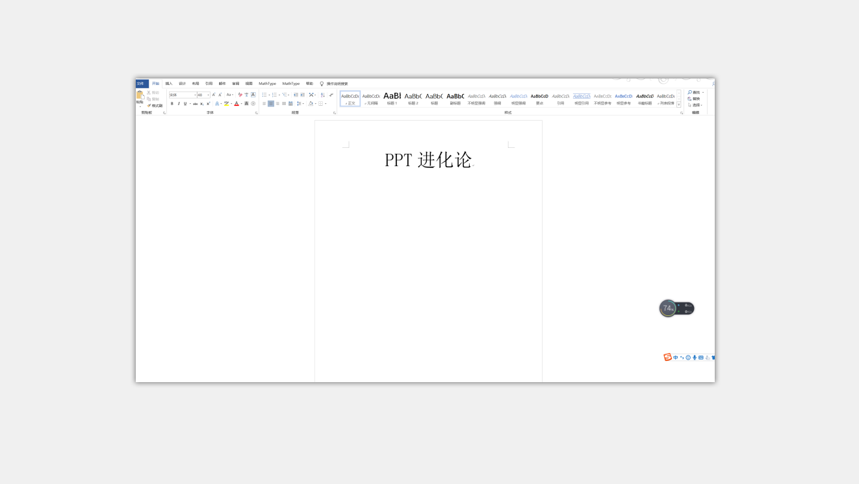Apply the Normal (正文) style
Image resolution: width=859 pixels, height=484 pixels.
tap(350, 99)
